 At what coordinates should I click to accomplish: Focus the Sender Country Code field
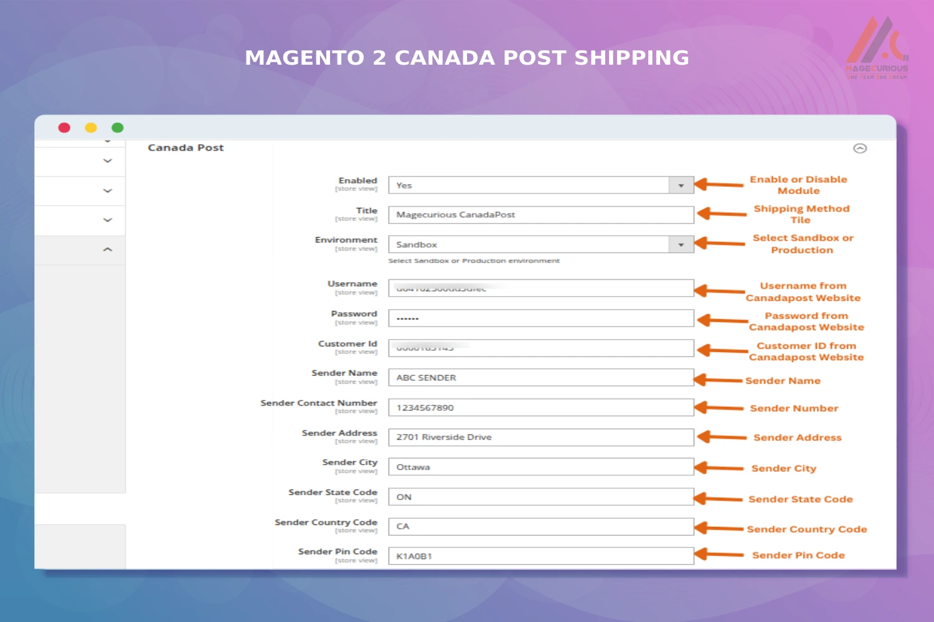tap(540, 527)
